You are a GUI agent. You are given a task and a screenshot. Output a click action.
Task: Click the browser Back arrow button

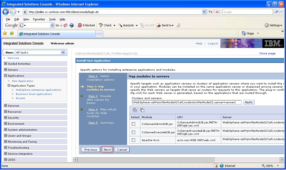(5, 12)
